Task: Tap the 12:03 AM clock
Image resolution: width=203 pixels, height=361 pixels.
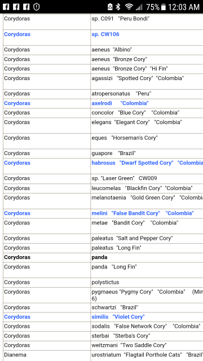Action: pyautogui.click(x=184, y=7)
